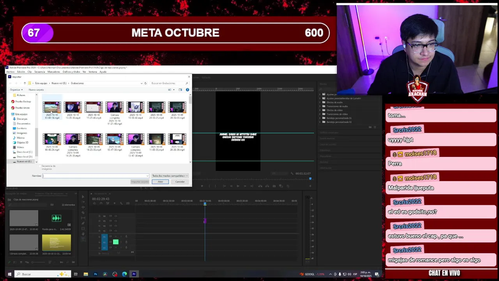
Task: Toggle A1 audio track targeting
Action: coord(104,237)
